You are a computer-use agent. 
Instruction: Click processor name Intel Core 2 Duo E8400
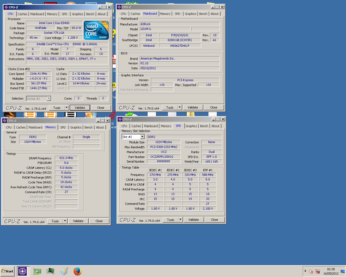(x=54, y=23)
